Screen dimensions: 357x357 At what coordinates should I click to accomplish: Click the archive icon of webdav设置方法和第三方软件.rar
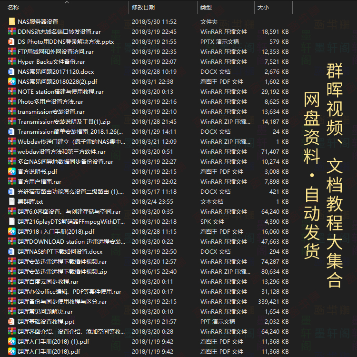pos(12,152)
